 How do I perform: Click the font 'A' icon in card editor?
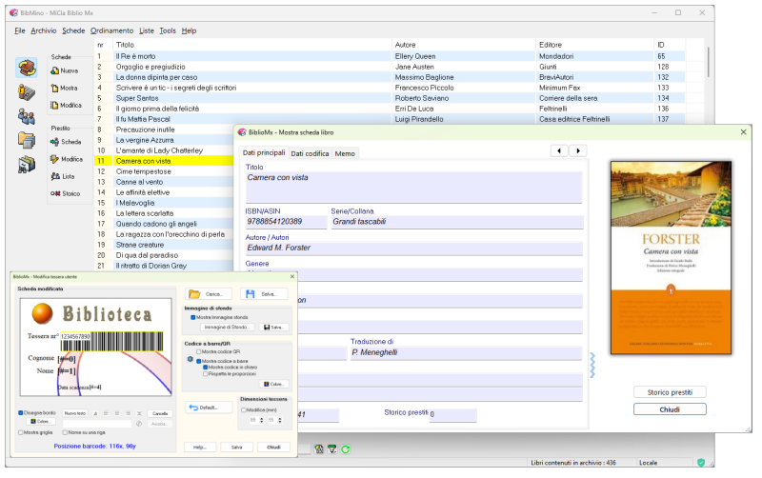pyautogui.click(x=95, y=413)
